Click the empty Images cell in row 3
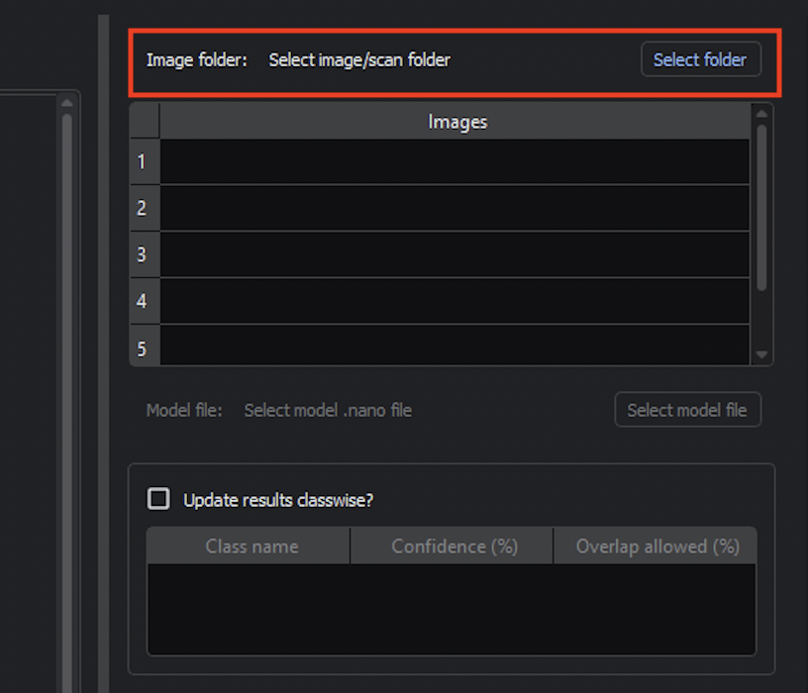The image size is (808, 693). pos(454,254)
